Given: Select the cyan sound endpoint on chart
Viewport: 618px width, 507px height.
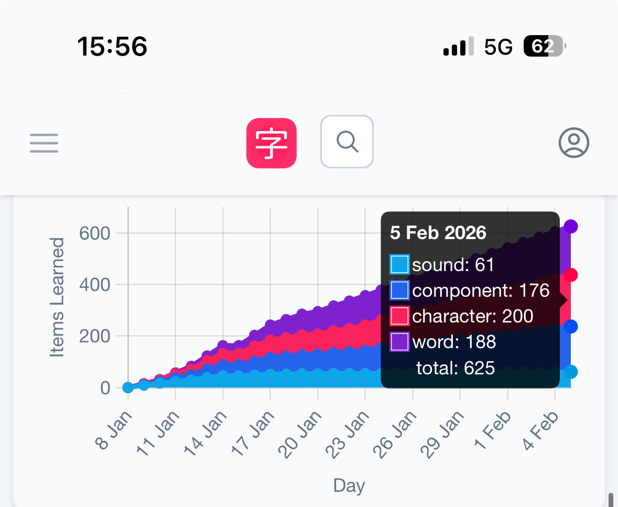Looking at the screenshot, I should 571,372.
